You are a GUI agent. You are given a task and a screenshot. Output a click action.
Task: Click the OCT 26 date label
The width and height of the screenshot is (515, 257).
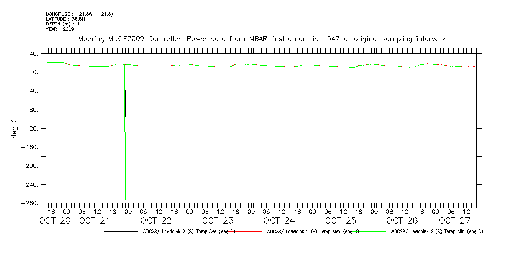click(402, 221)
